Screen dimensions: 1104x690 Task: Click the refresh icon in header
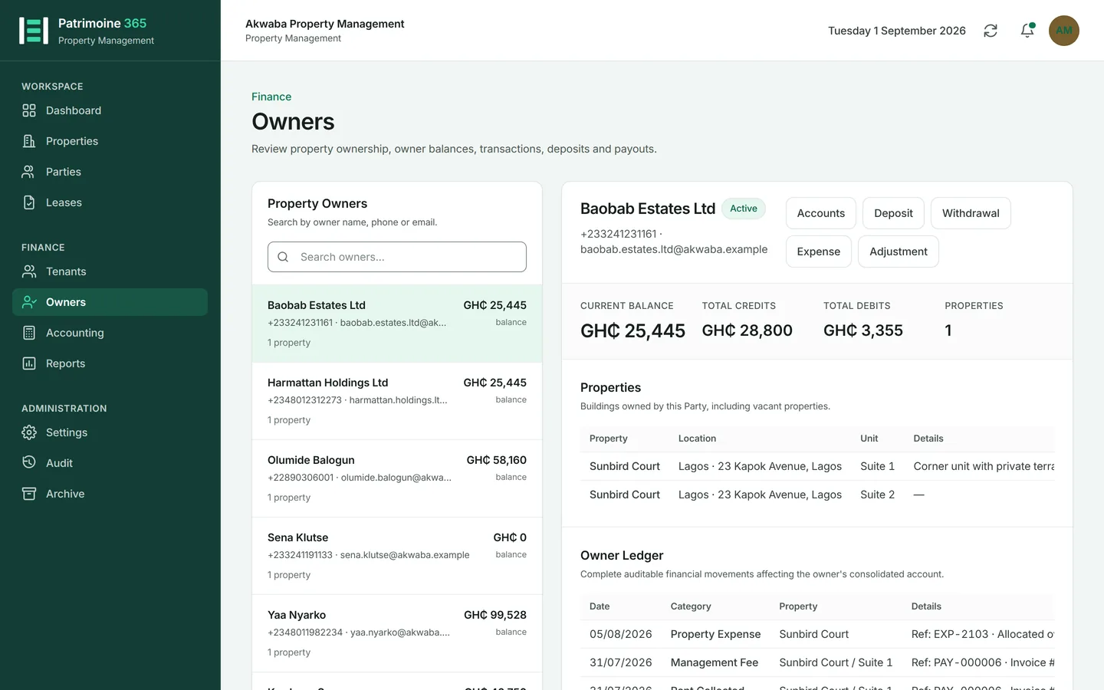click(991, 31)
